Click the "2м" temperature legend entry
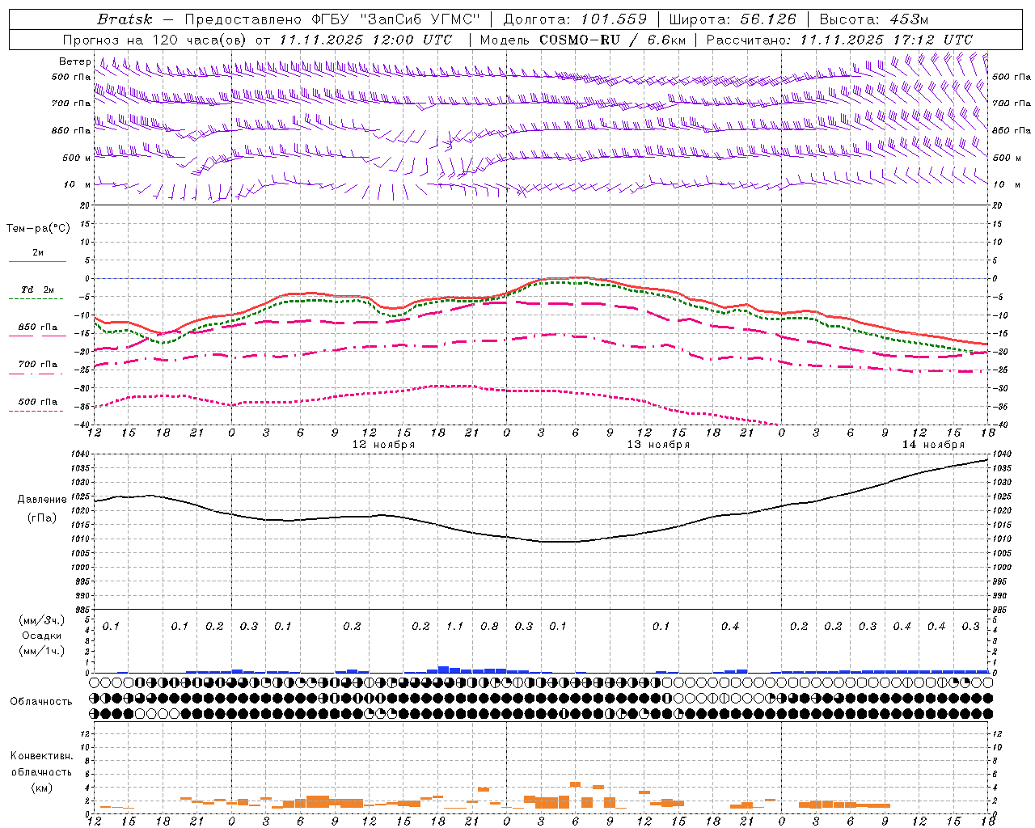This screenshot has width=1035, height=828. pyautogui.click(x=38, y=253)
